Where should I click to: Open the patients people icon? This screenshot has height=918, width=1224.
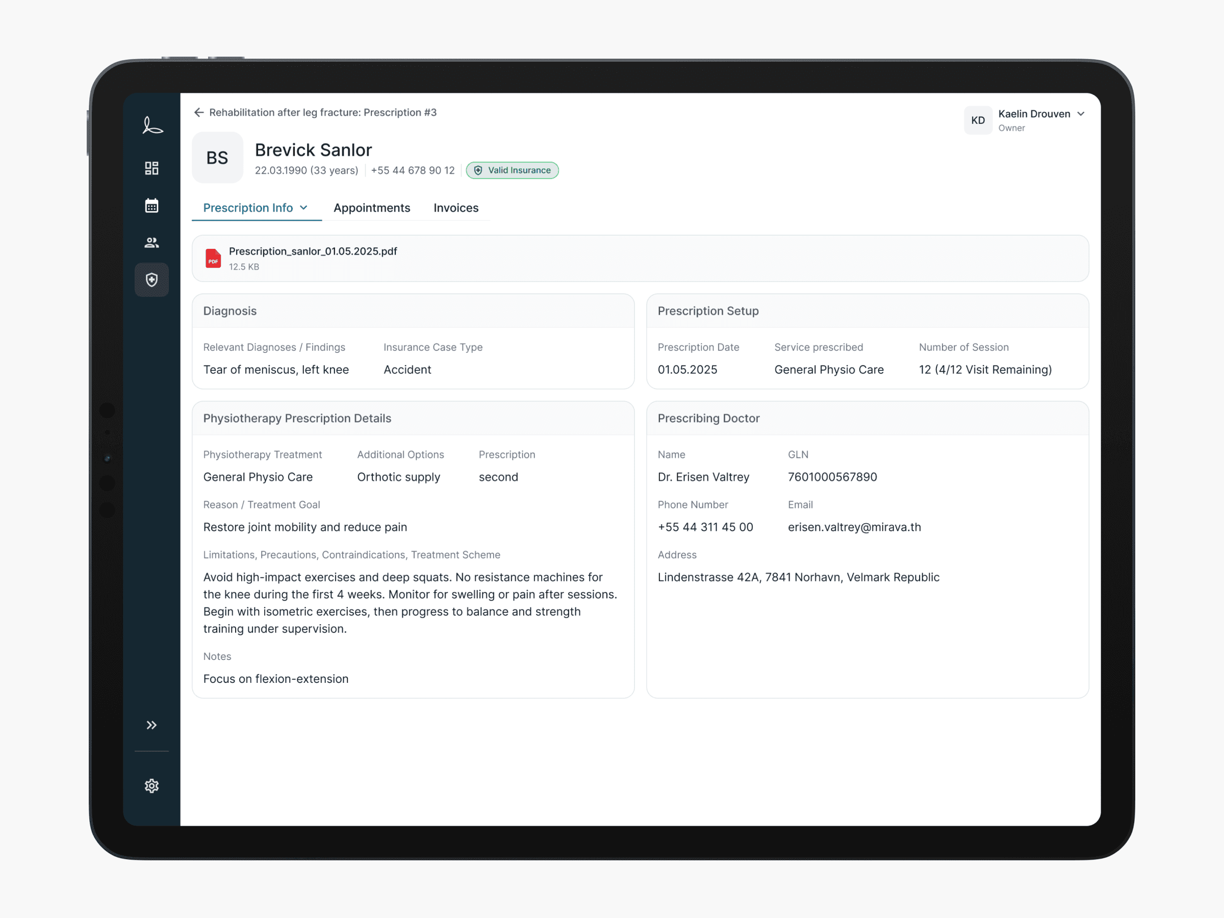[x=151, y=242]
